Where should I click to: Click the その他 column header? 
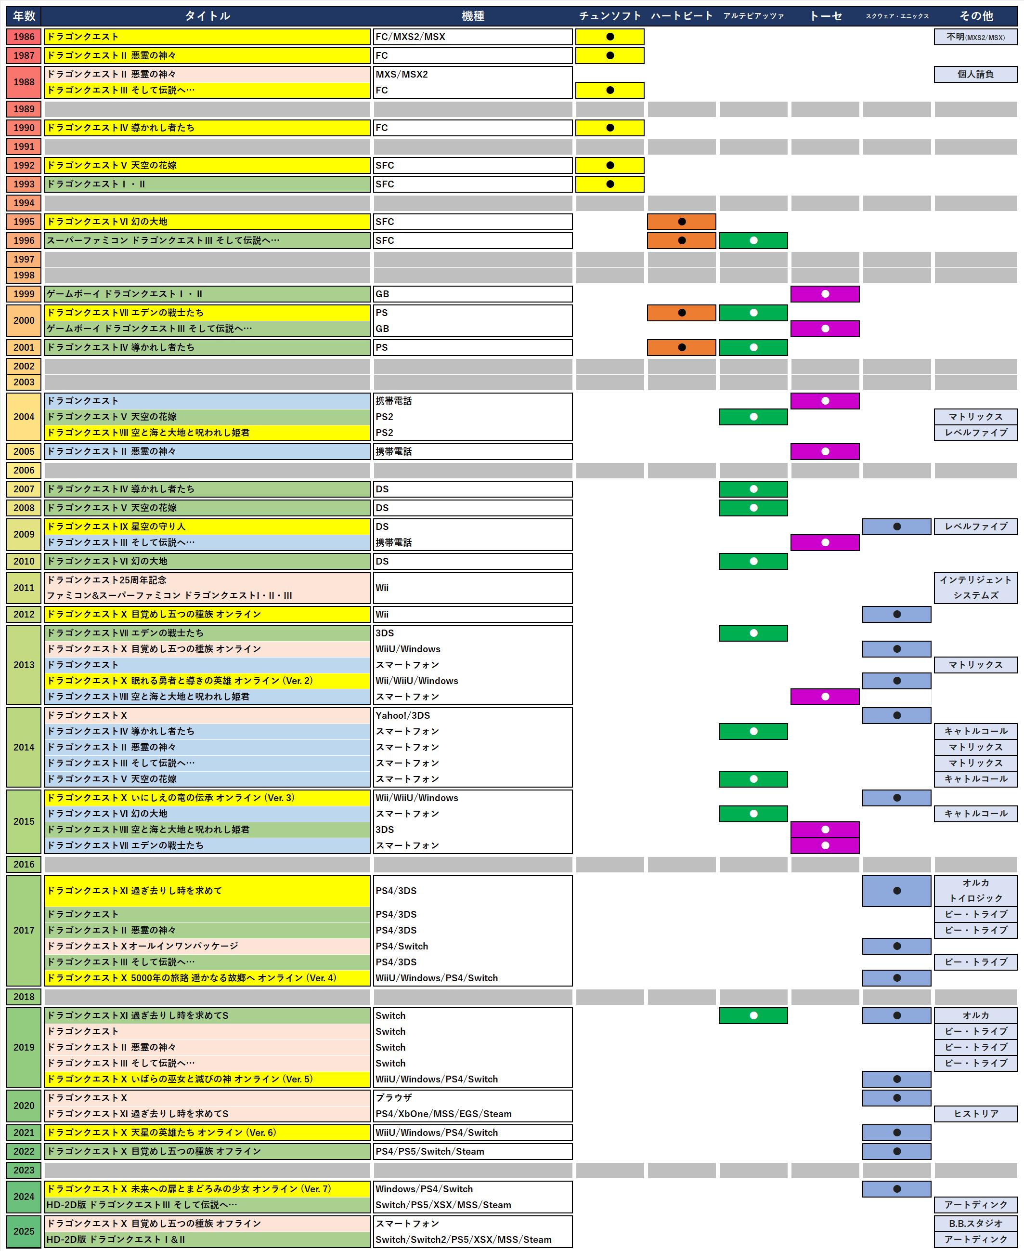coord(976,16)
